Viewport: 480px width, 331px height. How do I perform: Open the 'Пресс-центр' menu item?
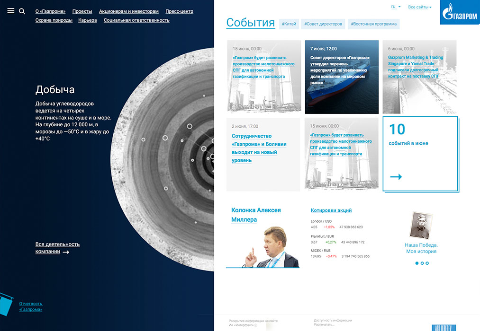point(179,11)
